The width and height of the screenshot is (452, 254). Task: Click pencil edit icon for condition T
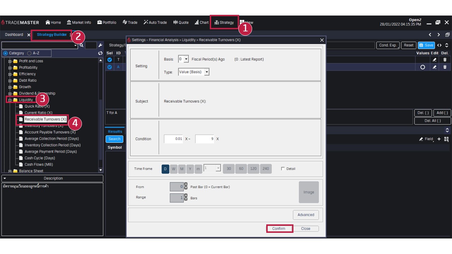435,60
